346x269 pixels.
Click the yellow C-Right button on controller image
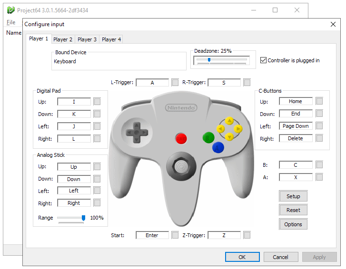(238, 129)
